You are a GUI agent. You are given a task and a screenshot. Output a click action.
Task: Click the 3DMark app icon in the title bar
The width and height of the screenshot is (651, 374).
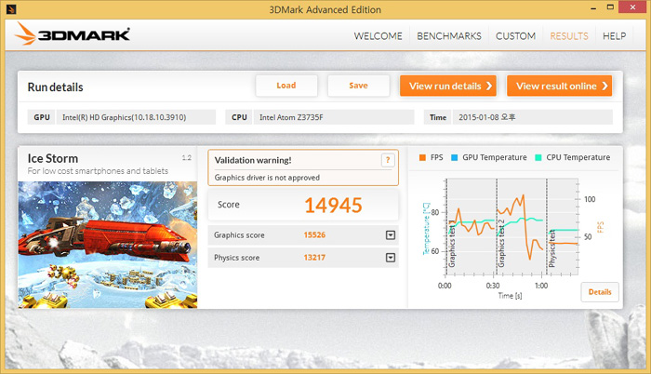pos(11,8)
